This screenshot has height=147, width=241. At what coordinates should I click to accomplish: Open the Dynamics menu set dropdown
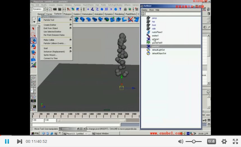pos(44,9)
